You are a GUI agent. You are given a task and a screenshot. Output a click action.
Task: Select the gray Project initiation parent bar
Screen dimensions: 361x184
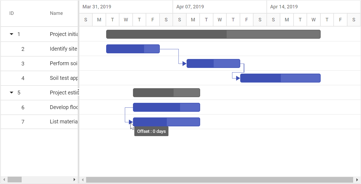213,34
